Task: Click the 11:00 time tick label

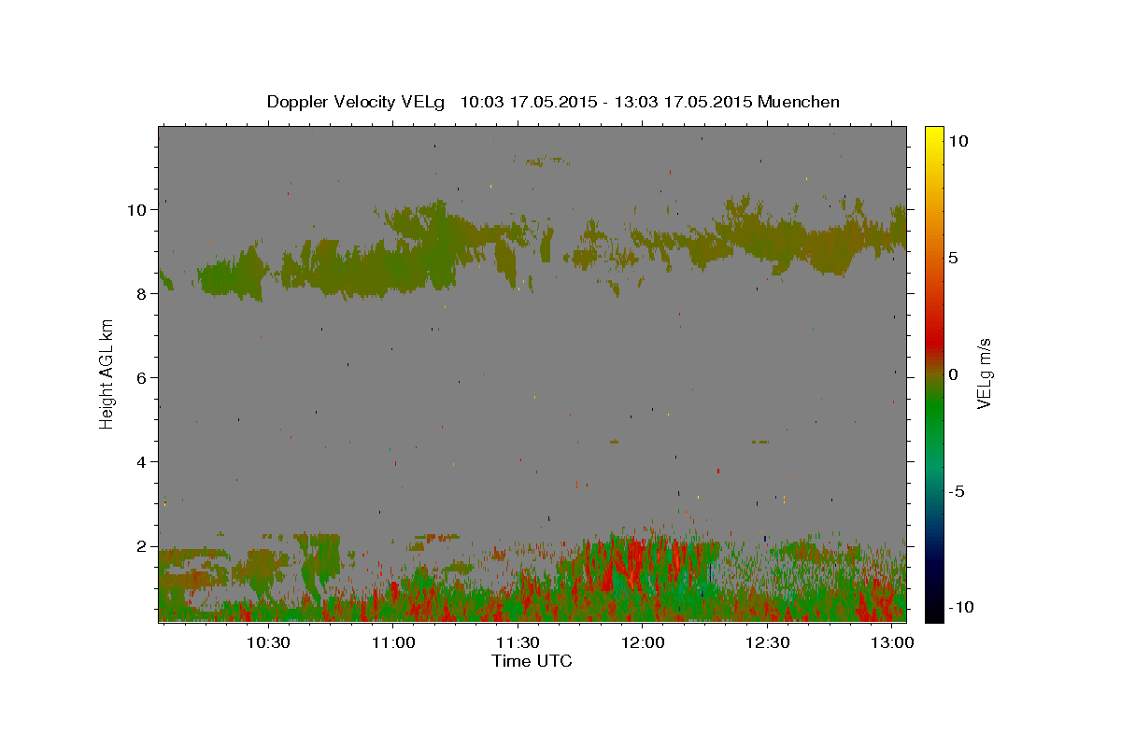Action: click(393, 643)
